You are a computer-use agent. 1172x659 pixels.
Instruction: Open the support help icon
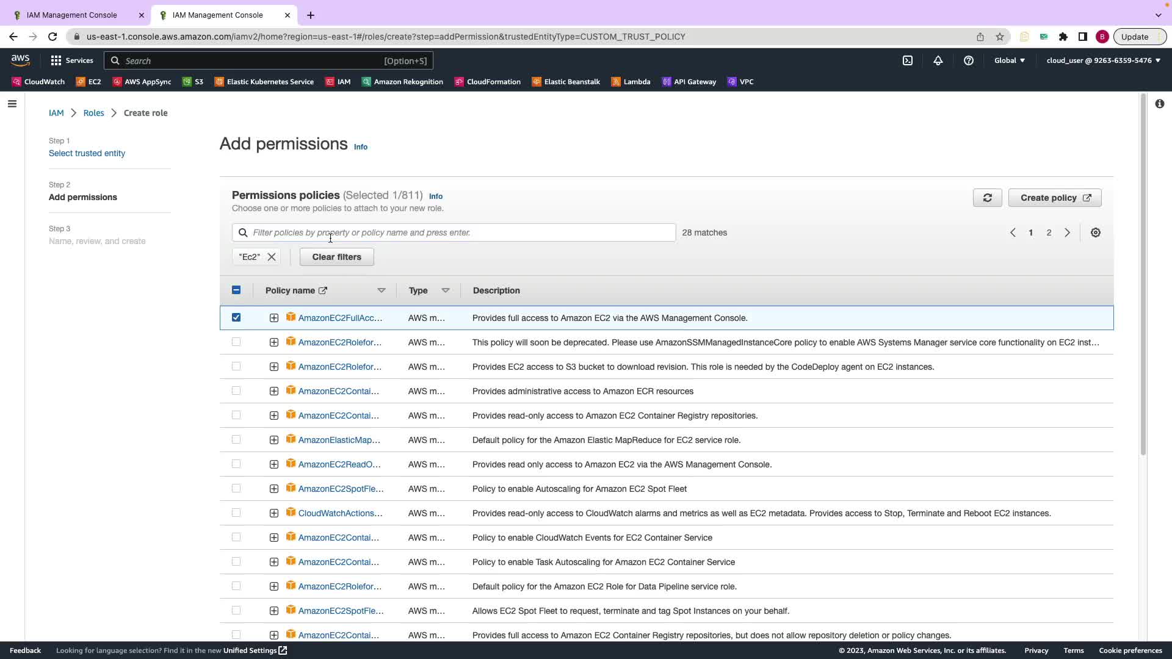(x=969, y=60)
